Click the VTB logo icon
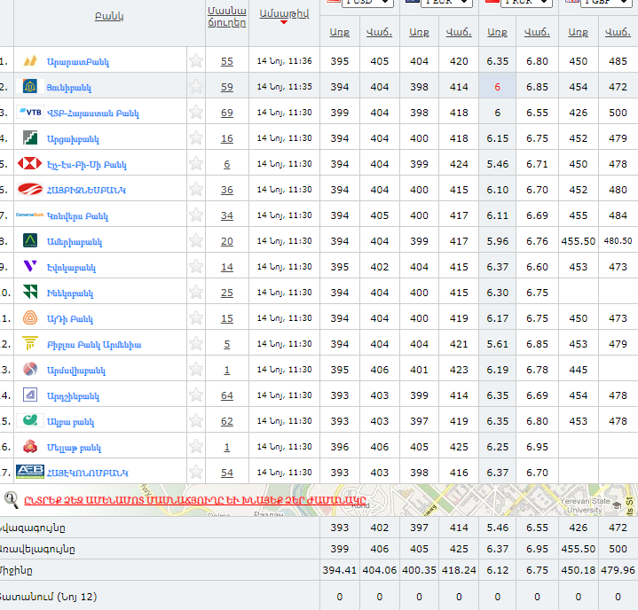The height and width of the screenshot is (610, 638). click(x=30, y=113)
